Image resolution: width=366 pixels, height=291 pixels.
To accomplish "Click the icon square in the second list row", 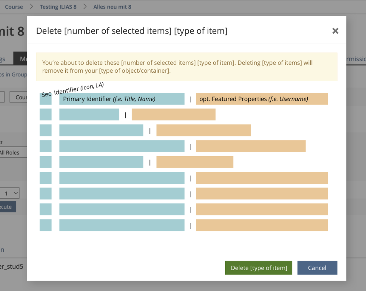I will point(46,114).
